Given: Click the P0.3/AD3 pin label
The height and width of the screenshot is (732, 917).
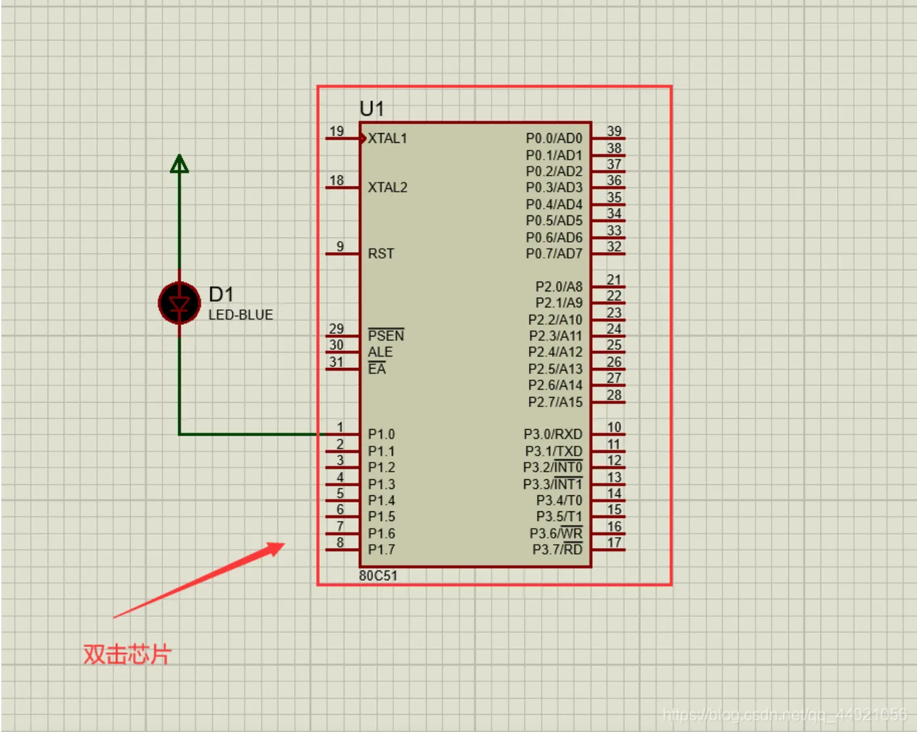Looking at the screenshot, I should (554, 187).
